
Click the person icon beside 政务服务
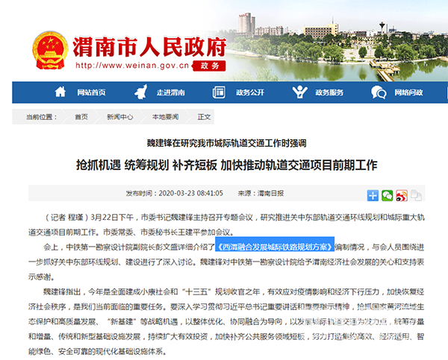click(x=299, y=92)
